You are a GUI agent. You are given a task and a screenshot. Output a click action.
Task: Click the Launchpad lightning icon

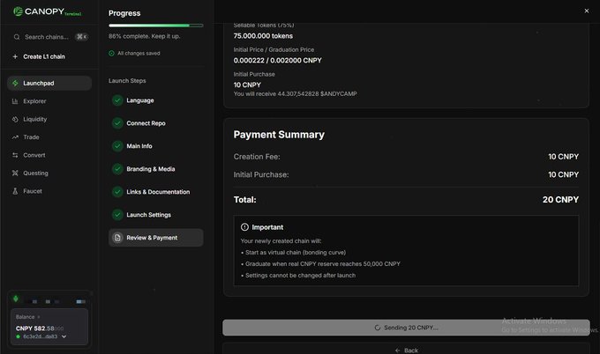[x=15, y=84]
